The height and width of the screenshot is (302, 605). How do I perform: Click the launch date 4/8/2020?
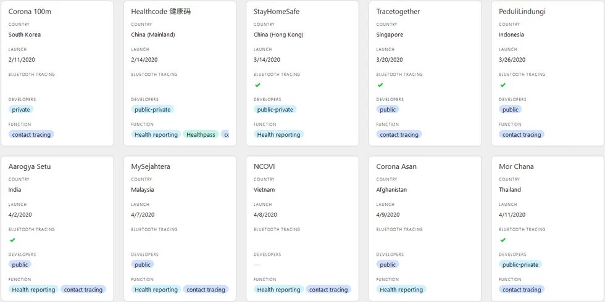(x=265, y=214)
